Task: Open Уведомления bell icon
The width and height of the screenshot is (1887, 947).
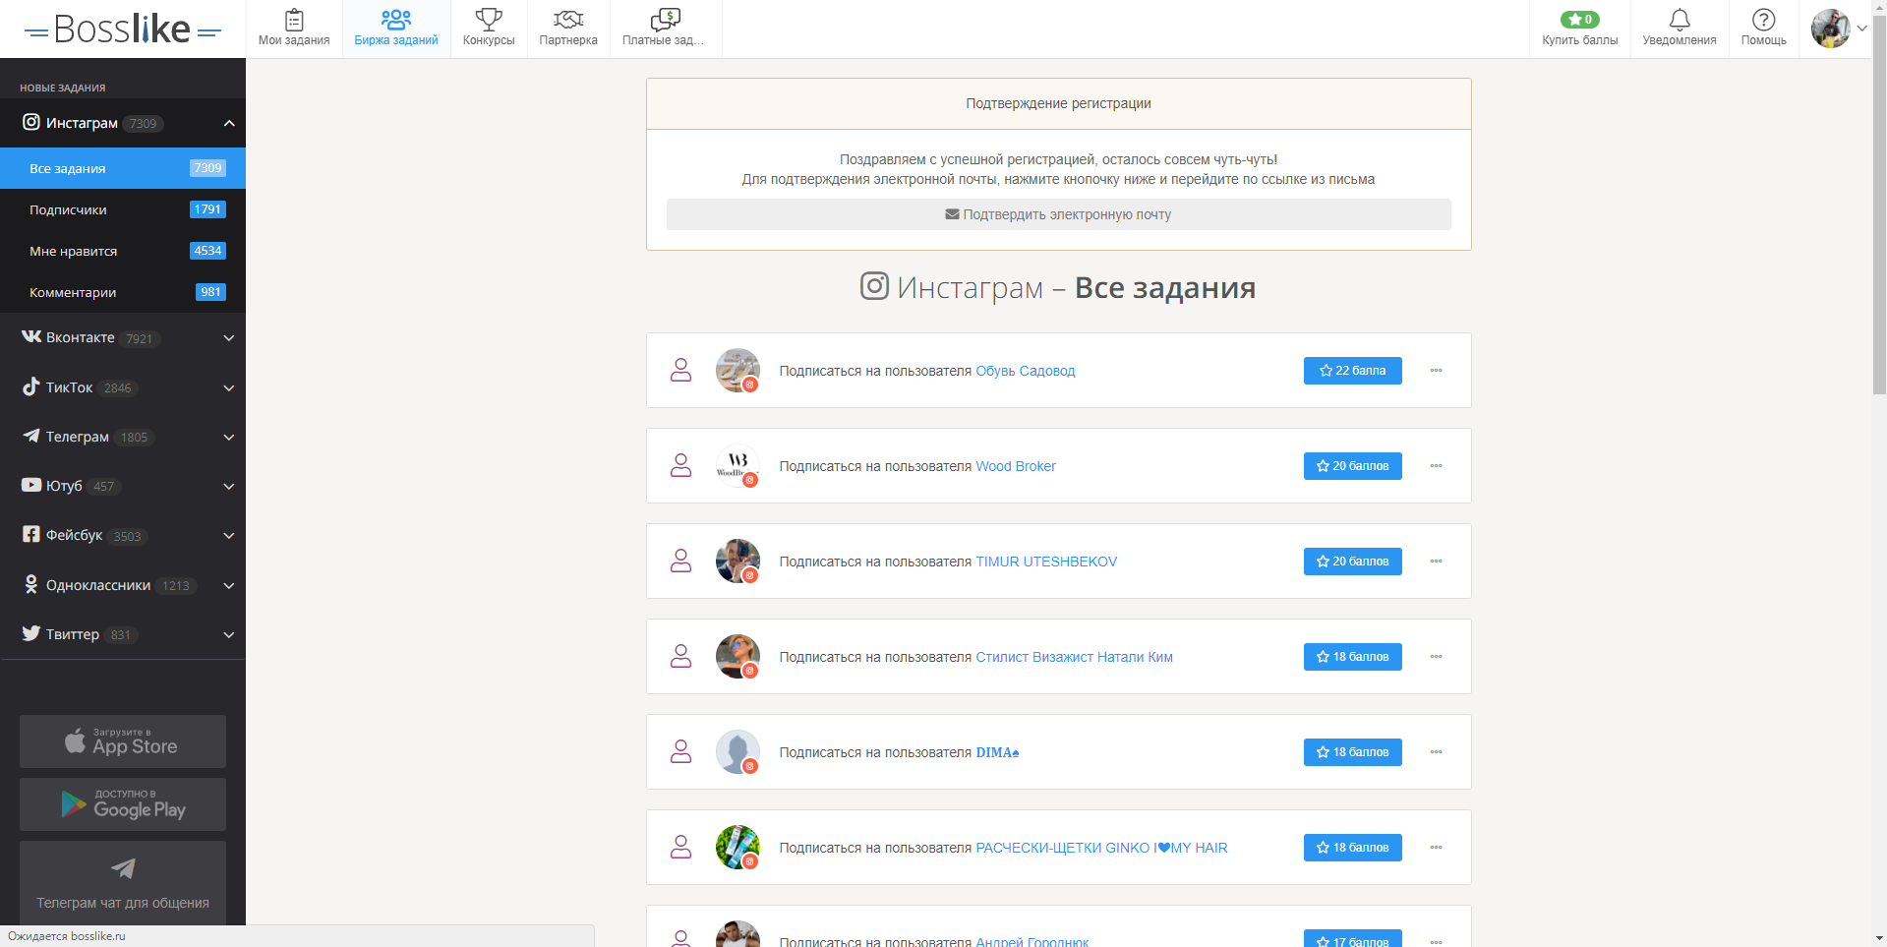Action: [x=1680, y=20]
